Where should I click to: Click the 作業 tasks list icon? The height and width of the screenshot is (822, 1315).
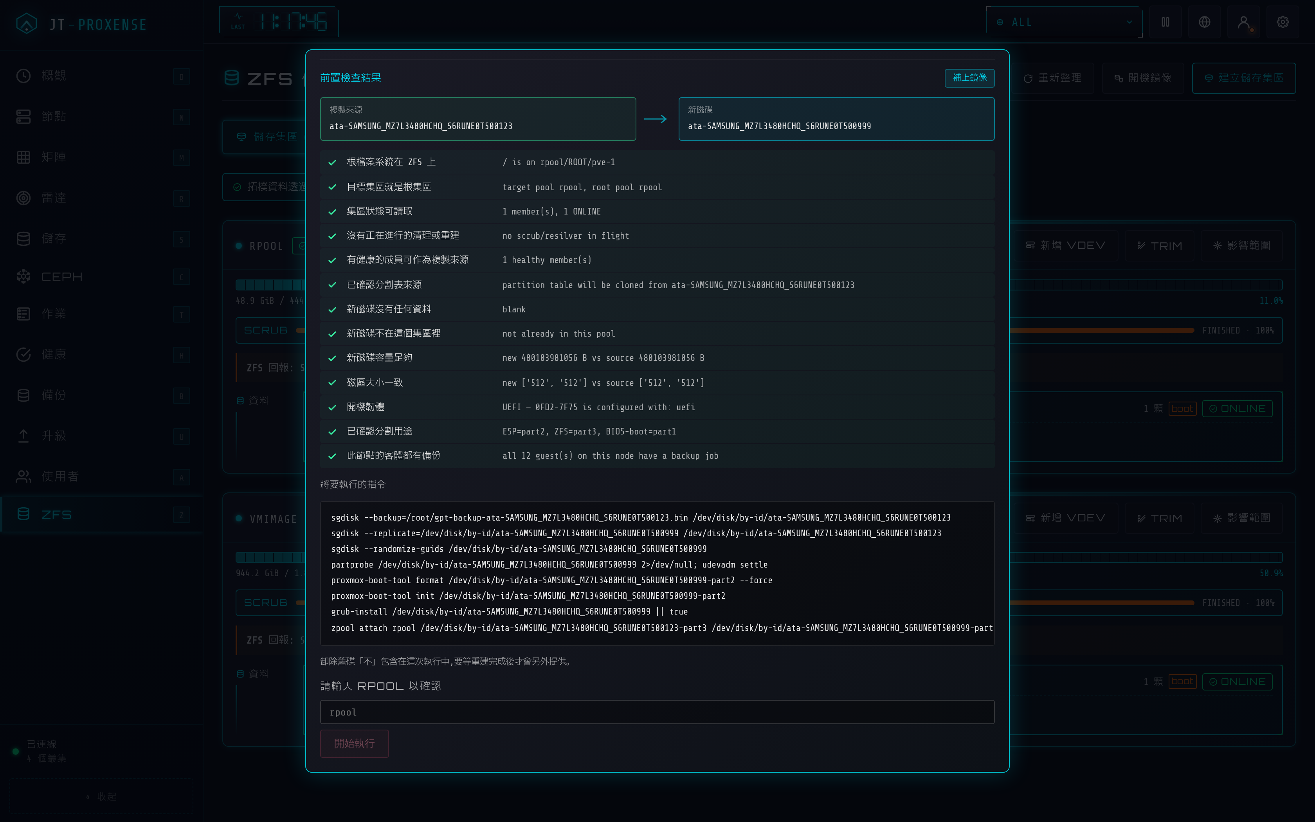pyautogui.click(x=23, y=314)
